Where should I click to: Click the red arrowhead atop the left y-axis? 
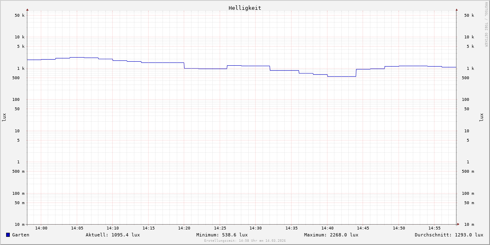(x=27, y=9)
